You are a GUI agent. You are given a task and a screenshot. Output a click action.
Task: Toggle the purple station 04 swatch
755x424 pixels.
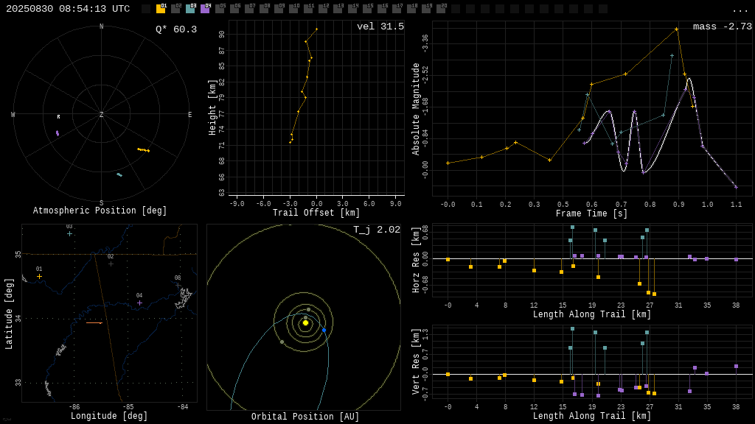pyautogui.click(x=205, y=9)
